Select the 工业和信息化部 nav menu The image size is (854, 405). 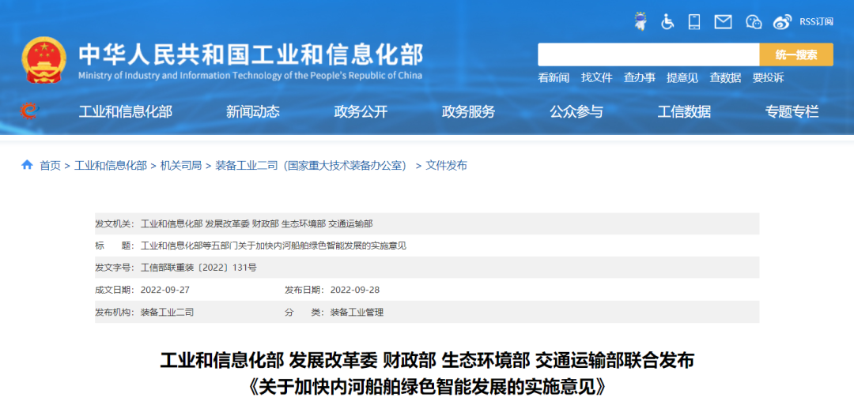point(125,112)
